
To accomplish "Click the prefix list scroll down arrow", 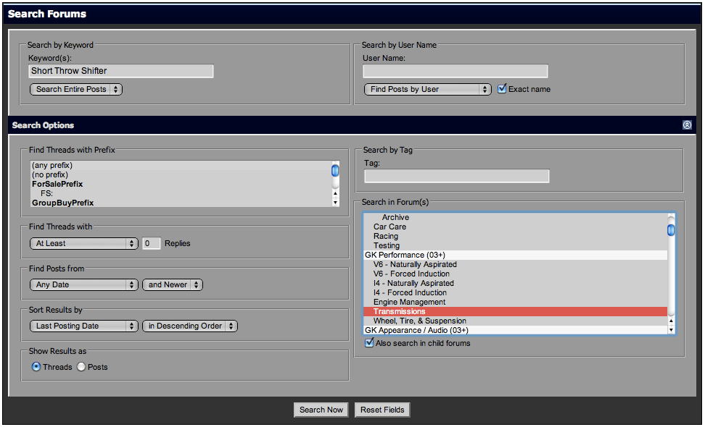I will (335, 203).
